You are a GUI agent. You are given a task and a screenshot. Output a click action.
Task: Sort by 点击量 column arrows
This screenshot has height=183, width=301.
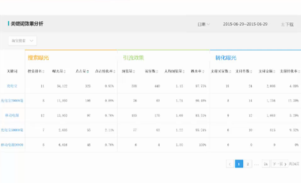(88, 71)
